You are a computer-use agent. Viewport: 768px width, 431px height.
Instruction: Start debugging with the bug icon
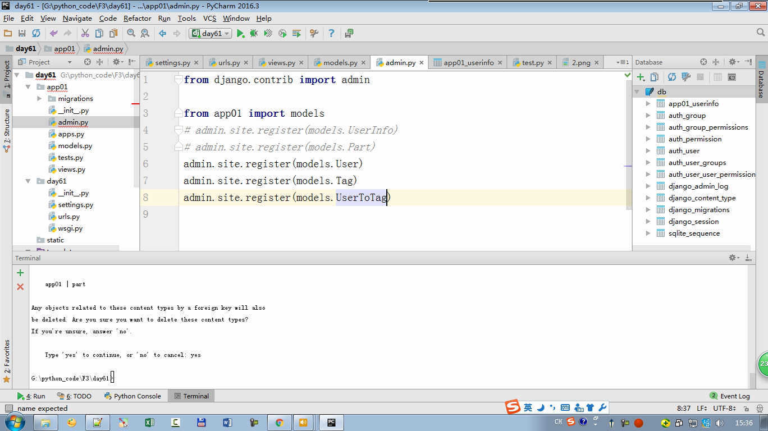tap(254, 34)
